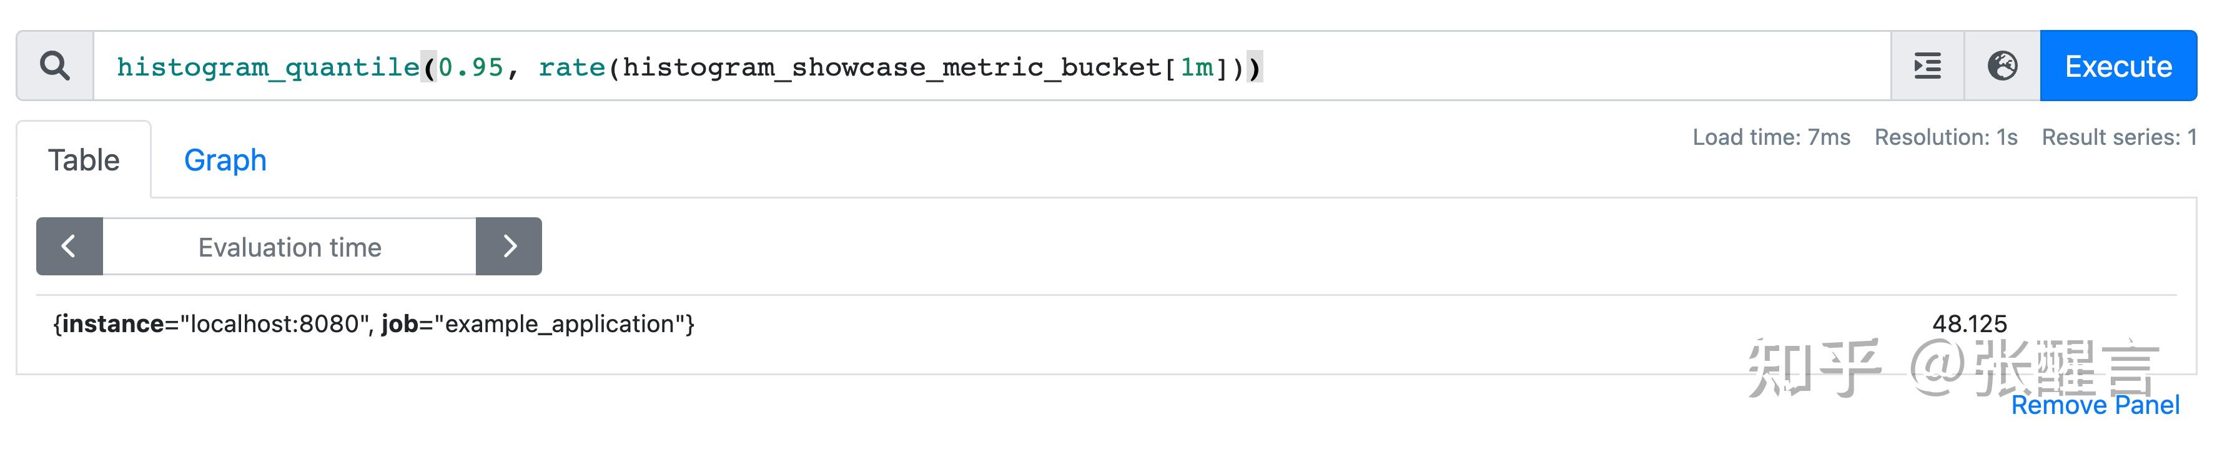2217x457 pixels.
Task: Remove this query panel
Action: (2097, 405)
